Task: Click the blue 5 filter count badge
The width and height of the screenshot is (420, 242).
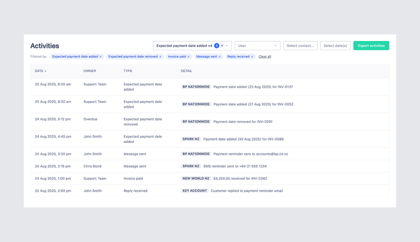Action: pyautogui.click(x=217, y=46)
